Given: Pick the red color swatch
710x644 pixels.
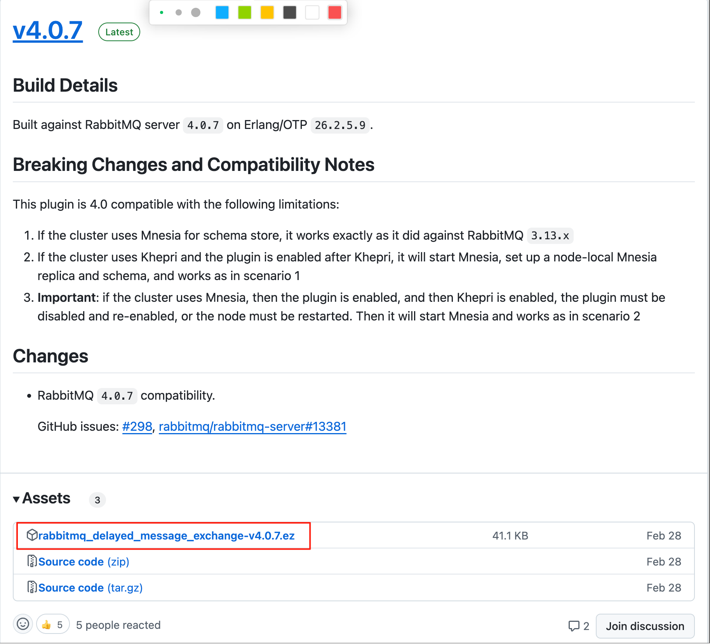Looking at the screenshot, I should point(335,12).
